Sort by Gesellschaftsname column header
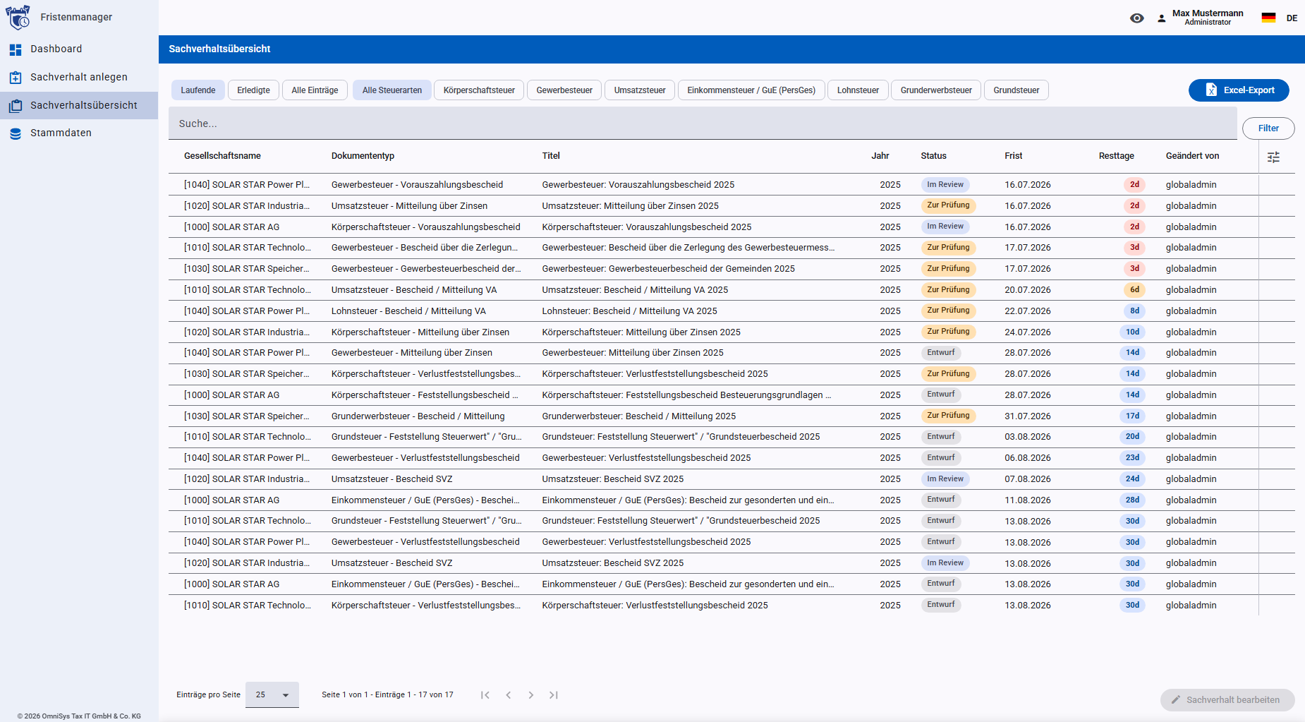The height and width of the screenshot is (722, 1305). (222, 156)
